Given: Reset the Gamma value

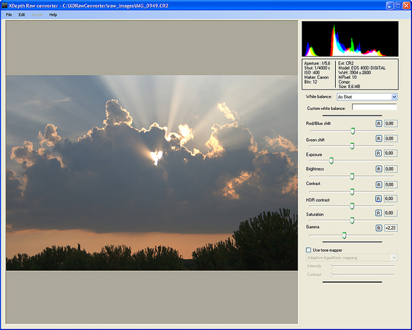Looking at the screenshot, I should point(378,228).
